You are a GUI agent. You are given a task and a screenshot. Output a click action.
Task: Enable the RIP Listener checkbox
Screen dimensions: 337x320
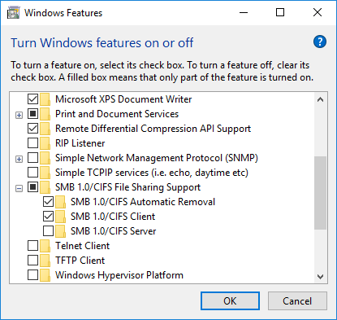click(32, 143)
